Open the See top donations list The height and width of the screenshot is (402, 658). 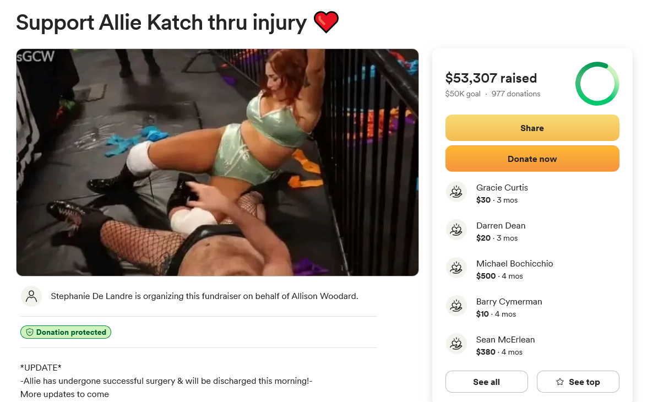(x=578, y=382)
